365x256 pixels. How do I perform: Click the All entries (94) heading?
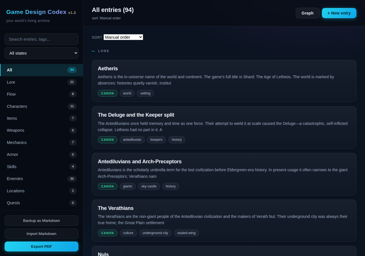(x=113, y=10)
